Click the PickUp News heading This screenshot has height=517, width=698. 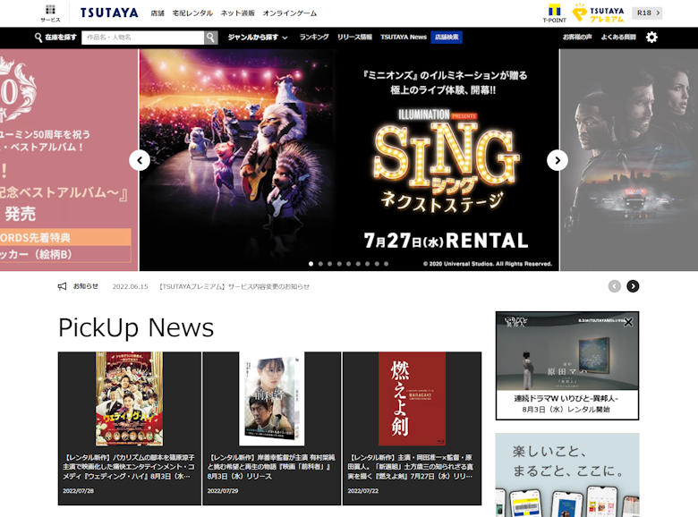(136, 328)
